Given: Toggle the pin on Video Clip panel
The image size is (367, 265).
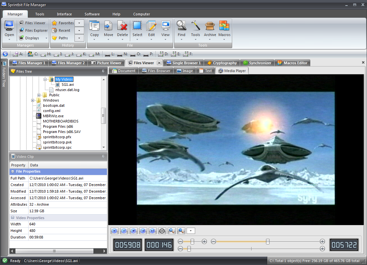Looking at the screenshot, I should pyautogui.click(x=103, y=157).
